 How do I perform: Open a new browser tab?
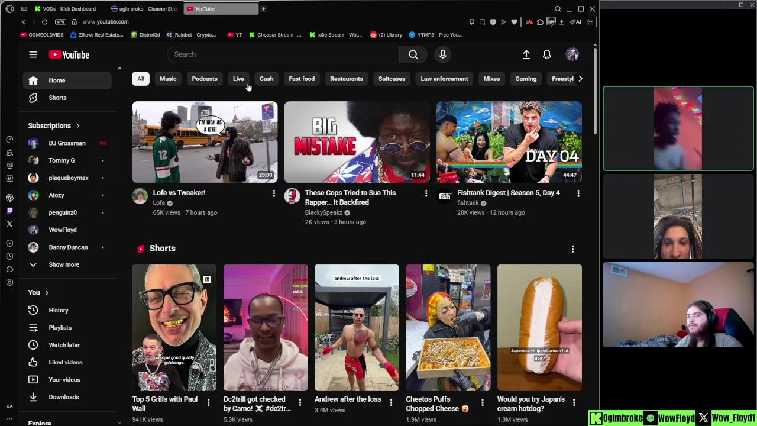pos(263,9)
